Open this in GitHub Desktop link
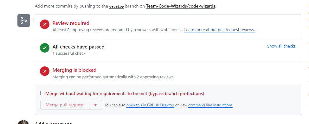Viewport: 309px width, 124px height. point(150,105)
